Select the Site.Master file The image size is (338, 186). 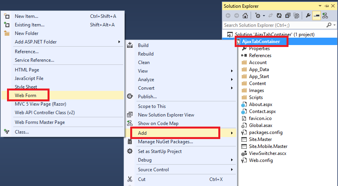point(260,139)
